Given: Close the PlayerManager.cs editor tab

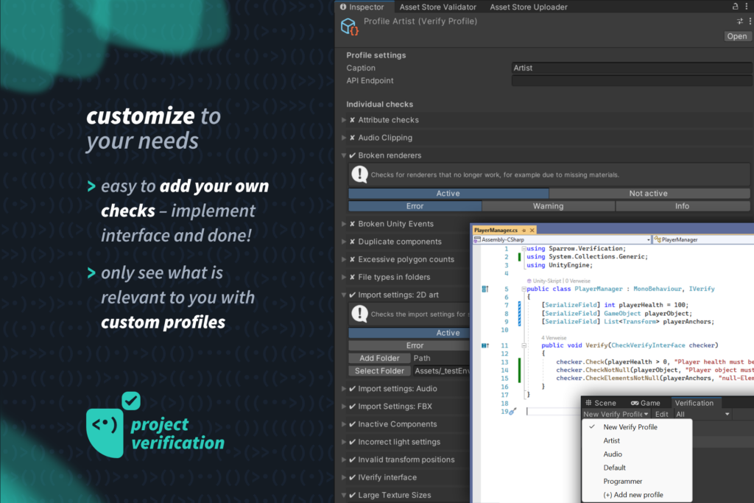Looking at the screenshot, I should pos(532,231).
